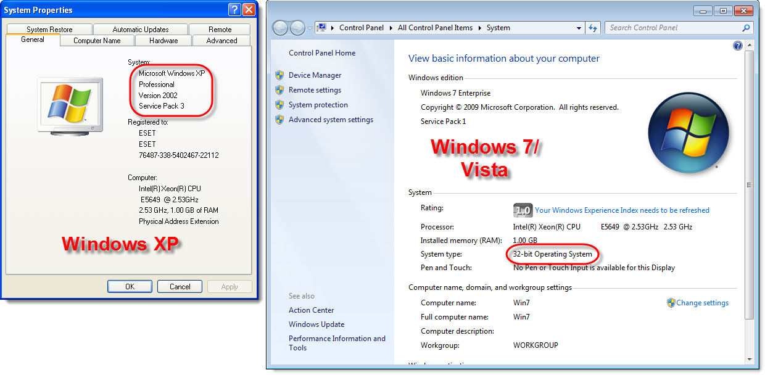
Task: Click the Explorer forward arrow button
Action: tap(297, 28)
